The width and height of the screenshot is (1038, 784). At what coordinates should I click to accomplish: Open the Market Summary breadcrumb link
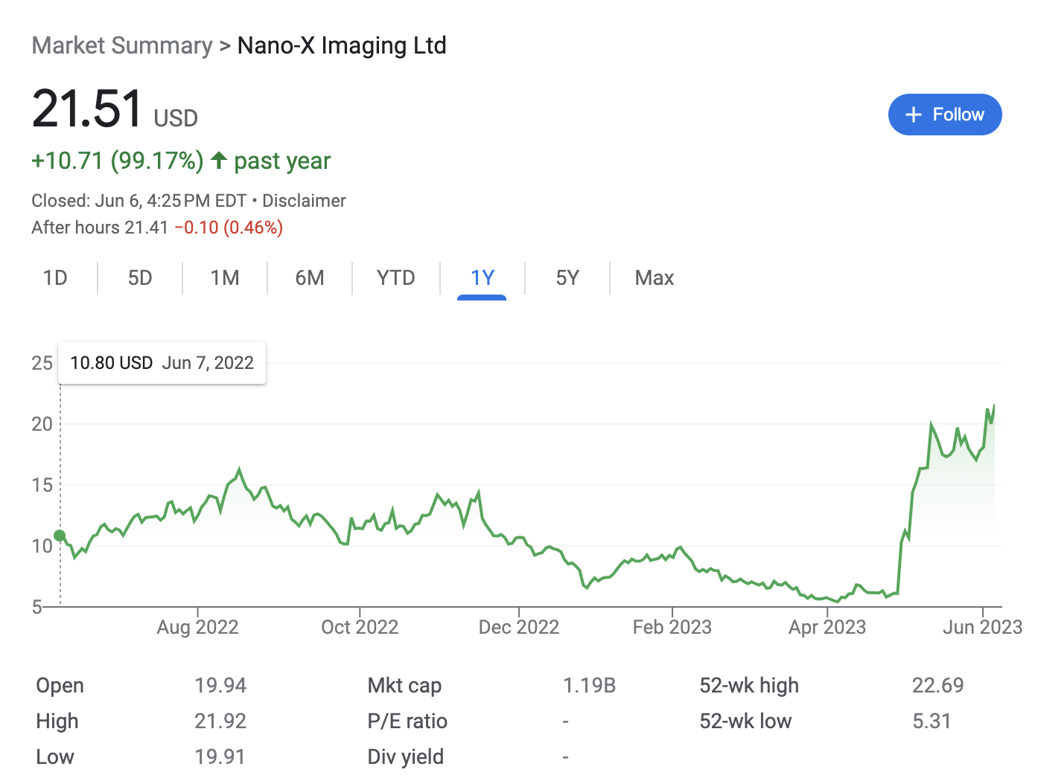(x=122, y=45)
